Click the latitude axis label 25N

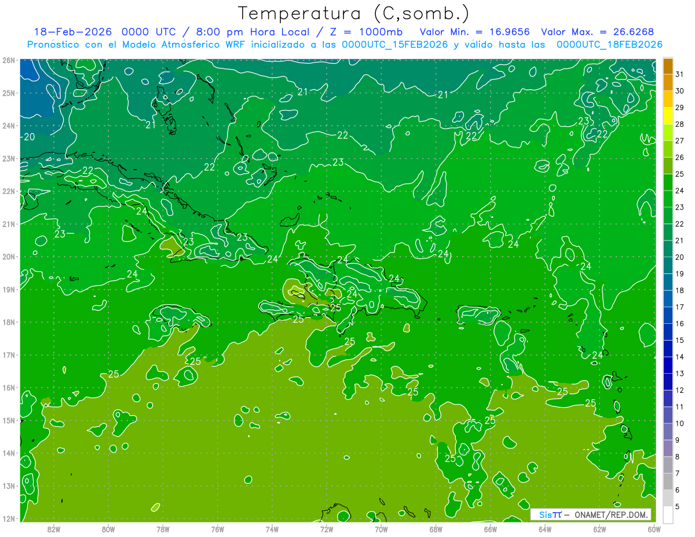pyautogui.click(x=8, y=93)
